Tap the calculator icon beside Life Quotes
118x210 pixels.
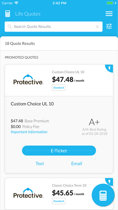coord(8,14)
